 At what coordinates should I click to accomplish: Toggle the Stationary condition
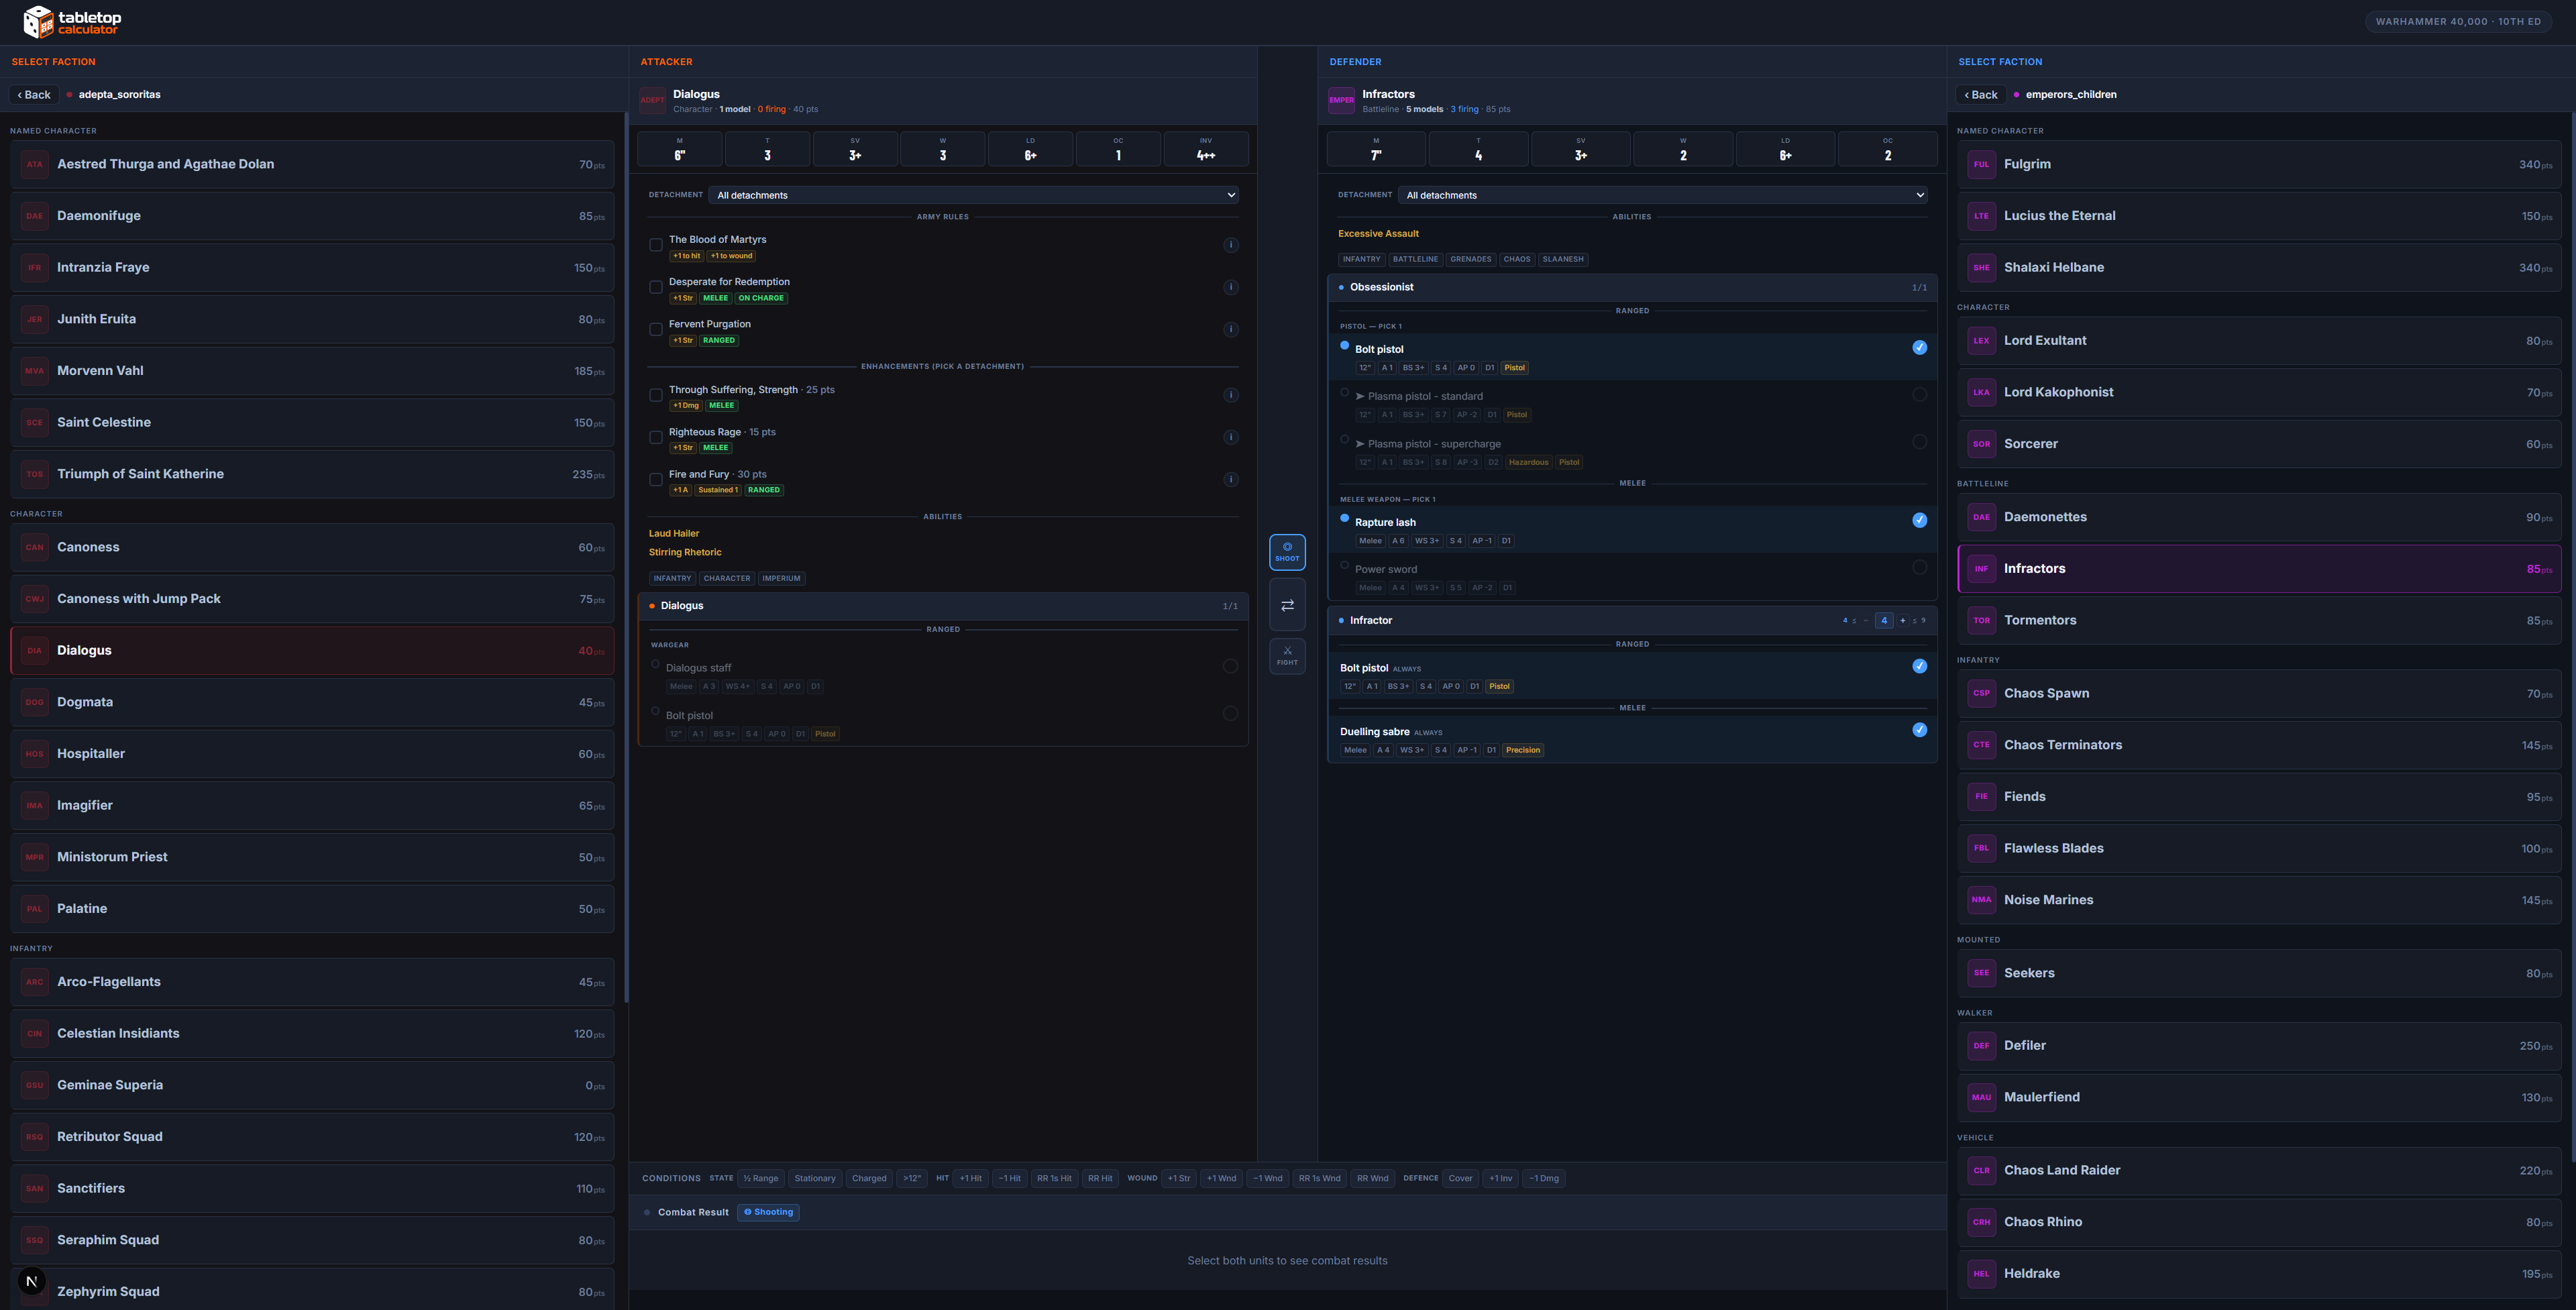[x=815, y=1178]
